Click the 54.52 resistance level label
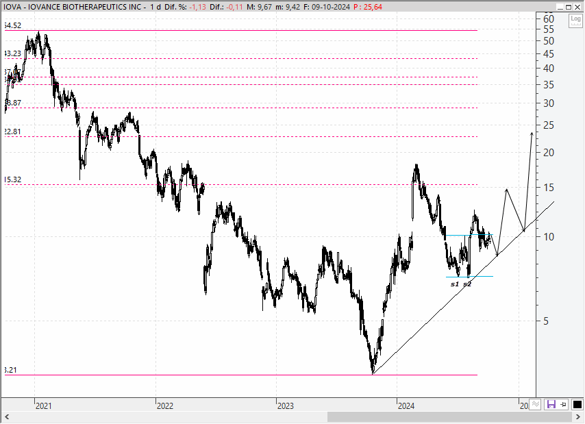This screenshot has width=585, height=424. point(13,25)
